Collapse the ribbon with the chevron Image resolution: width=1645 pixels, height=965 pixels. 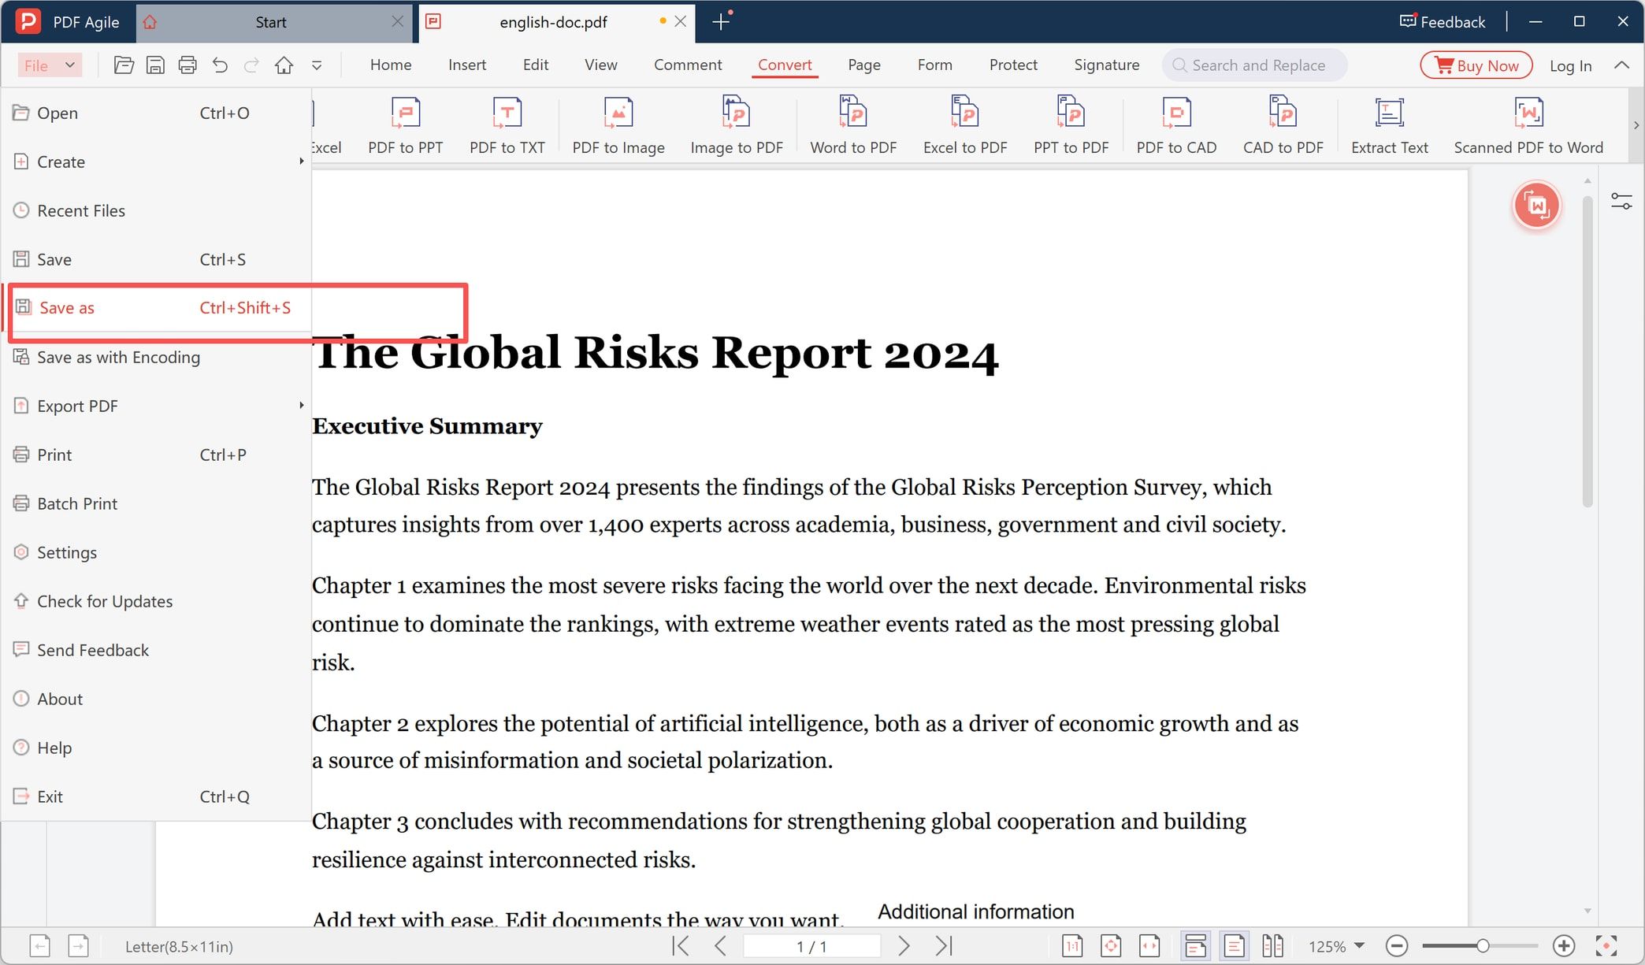click(x=1621, y=65)
